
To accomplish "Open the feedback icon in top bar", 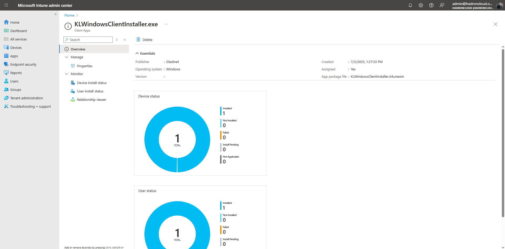I will (x=442, y=5).
